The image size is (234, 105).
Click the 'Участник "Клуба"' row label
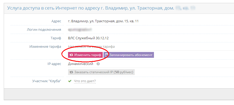coord(47,81)
